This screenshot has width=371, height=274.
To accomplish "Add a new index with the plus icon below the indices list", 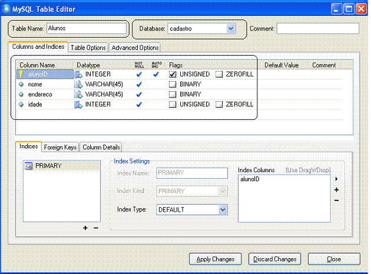I will (85, 228).
